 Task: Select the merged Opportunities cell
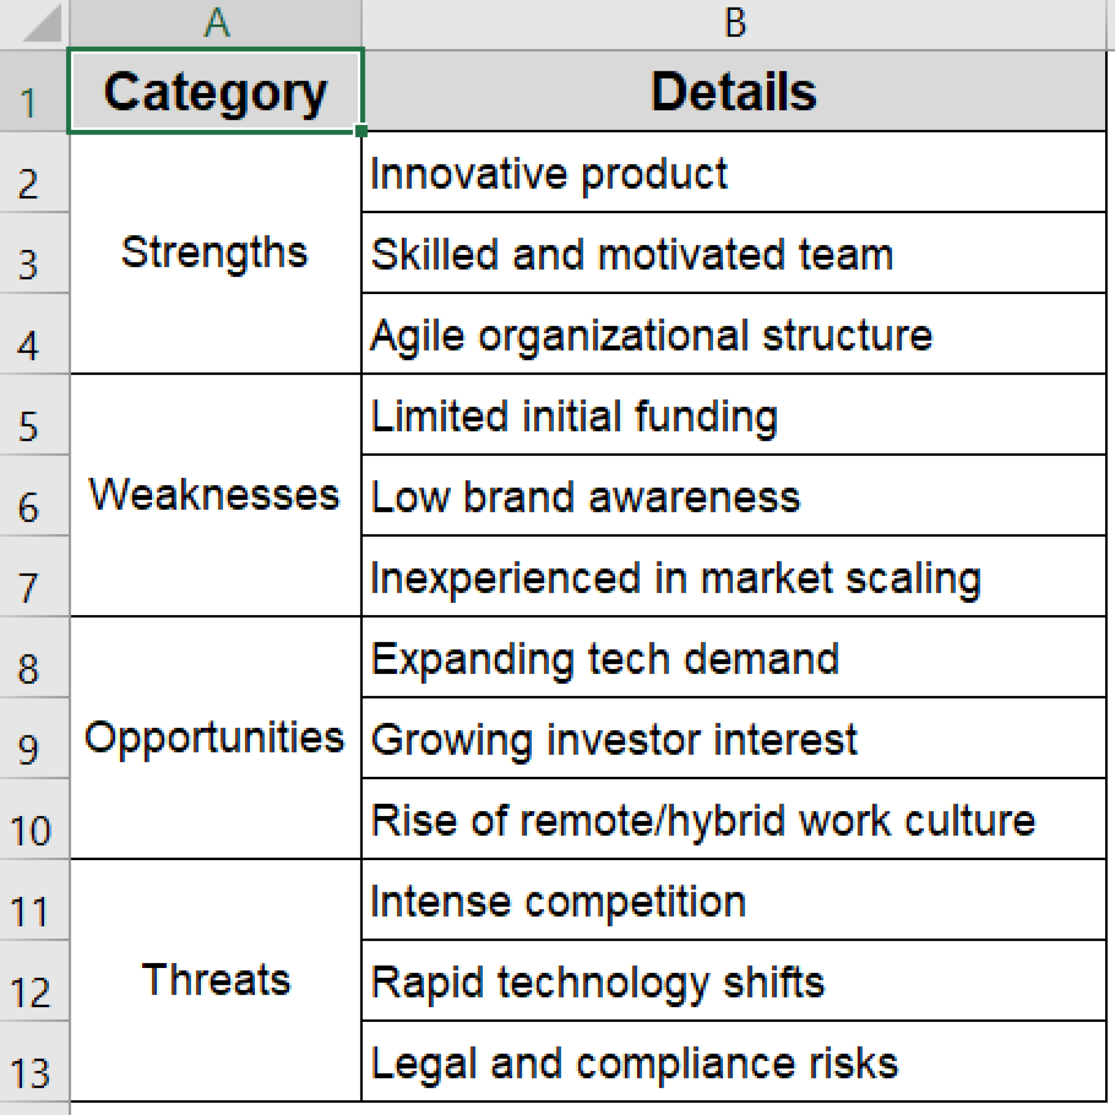coord(215,738)
